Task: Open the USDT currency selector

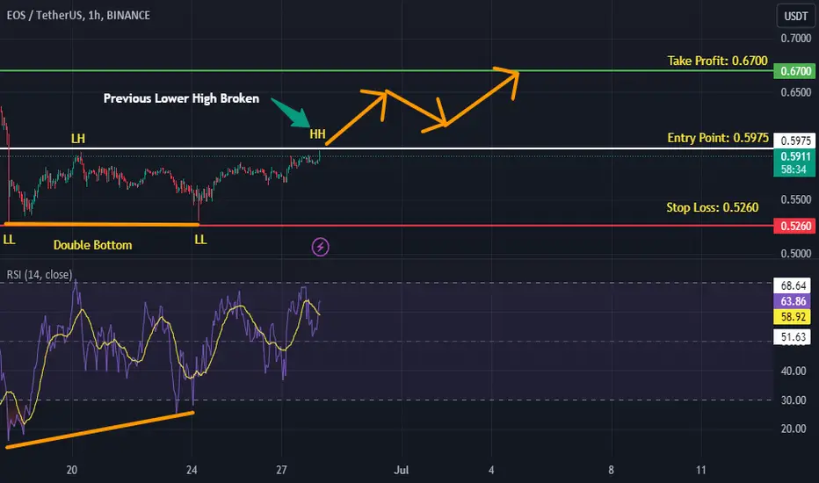Action: click(795, 16)
